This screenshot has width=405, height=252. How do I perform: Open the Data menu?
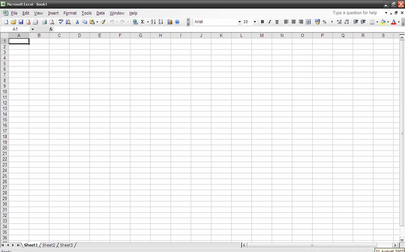tap(100, 13)
